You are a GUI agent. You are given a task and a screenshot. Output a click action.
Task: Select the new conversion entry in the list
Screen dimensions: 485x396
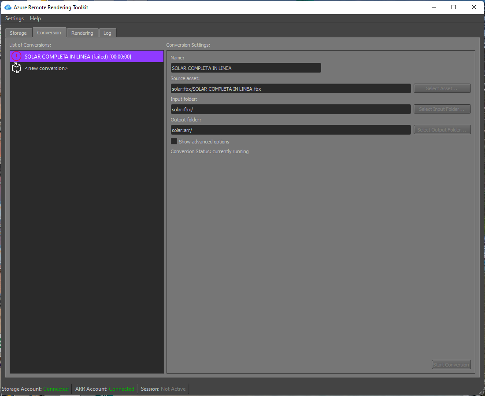click(x=46, y=68)
